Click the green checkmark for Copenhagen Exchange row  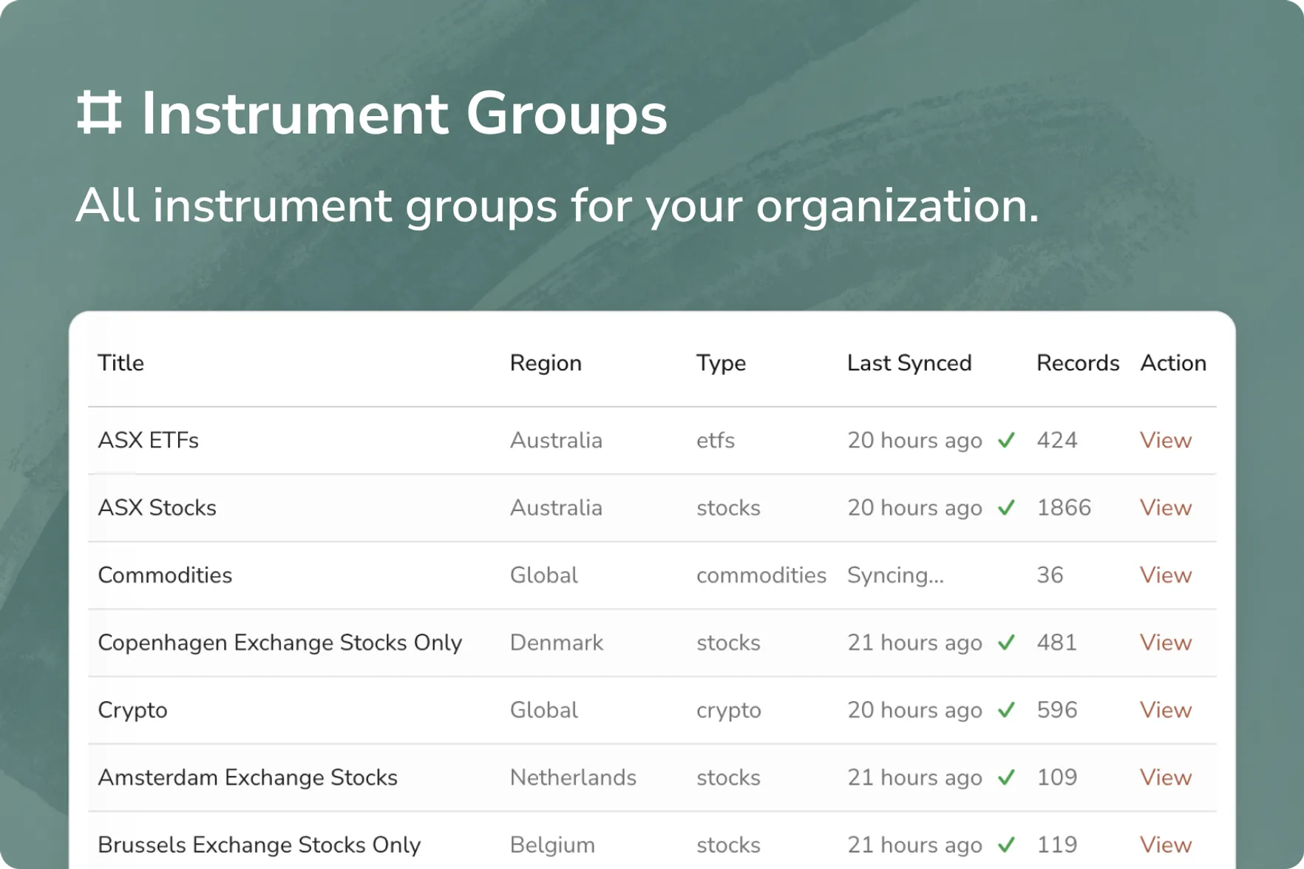click(x=1006, y=643)
